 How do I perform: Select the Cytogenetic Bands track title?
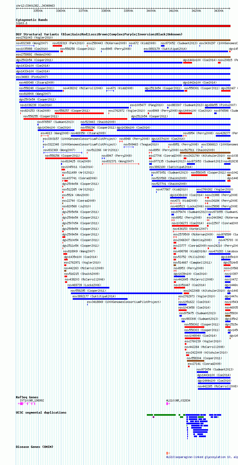click(32, 20)
